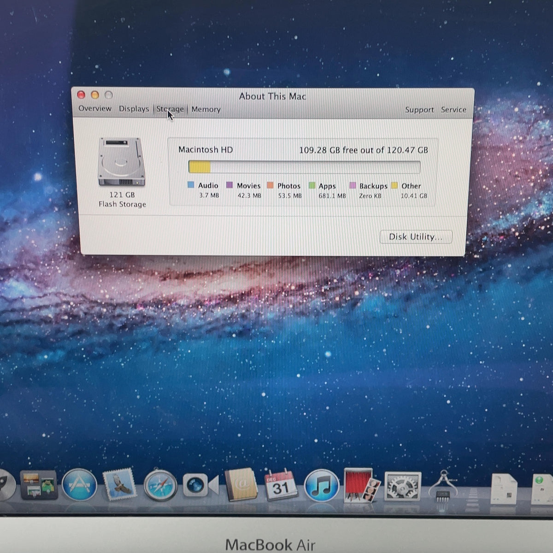Click the green Apps color swatch
Screen dimensions: 553x553
(x=312, y=185)
